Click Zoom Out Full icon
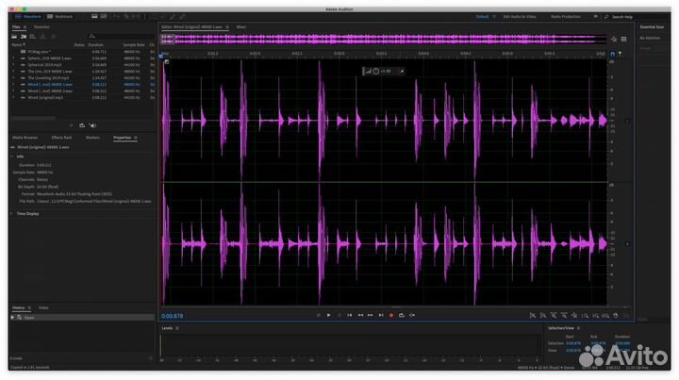Screen dimensions: 679x380 [x=574, y=316]
